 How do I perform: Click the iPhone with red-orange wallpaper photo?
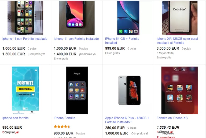[x=77, y=18]
